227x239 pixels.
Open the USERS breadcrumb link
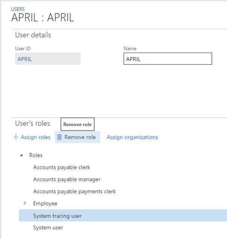[x=18, y=9]
